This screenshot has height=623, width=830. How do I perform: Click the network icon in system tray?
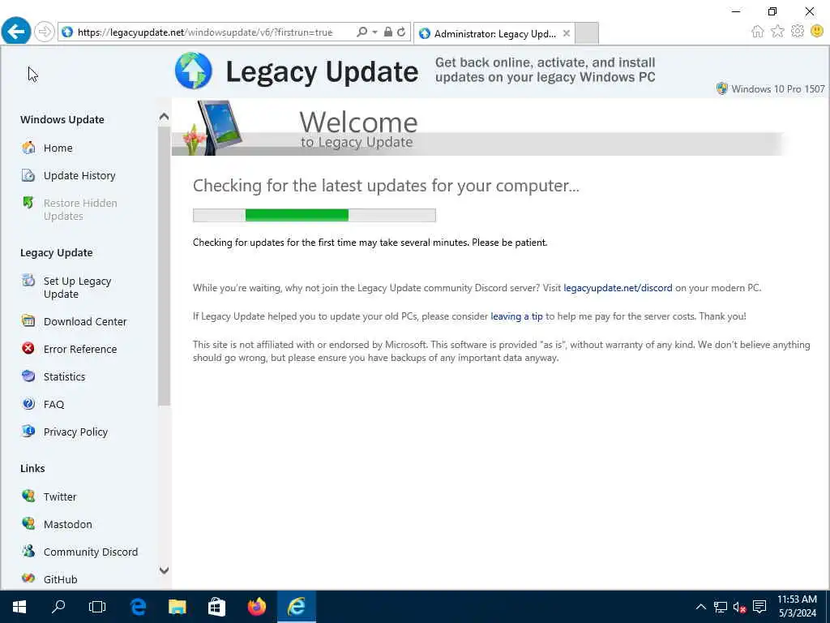pos(721,607)
